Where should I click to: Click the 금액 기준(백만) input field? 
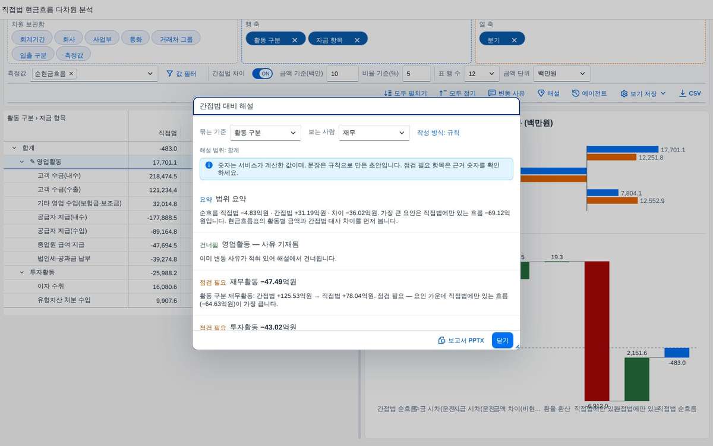[342, 74]
